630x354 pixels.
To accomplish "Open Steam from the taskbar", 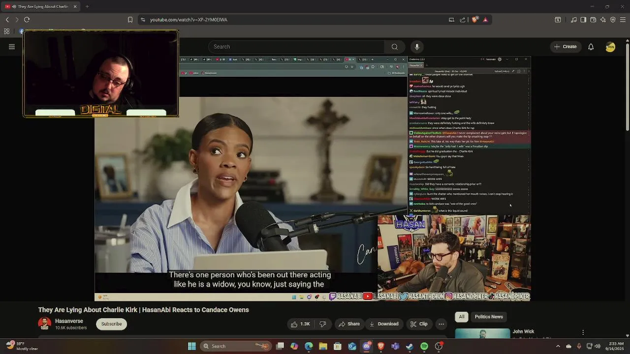I will pos(409,346).
